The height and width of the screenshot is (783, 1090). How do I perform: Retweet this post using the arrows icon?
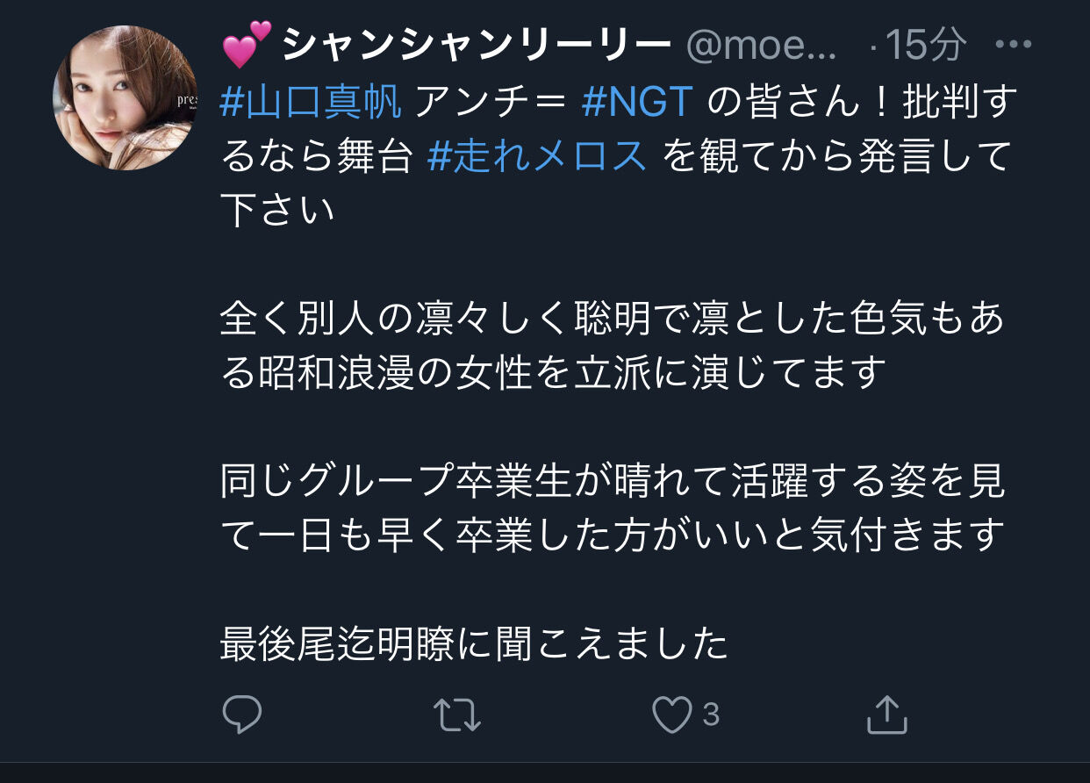click(x=458, y=715)
